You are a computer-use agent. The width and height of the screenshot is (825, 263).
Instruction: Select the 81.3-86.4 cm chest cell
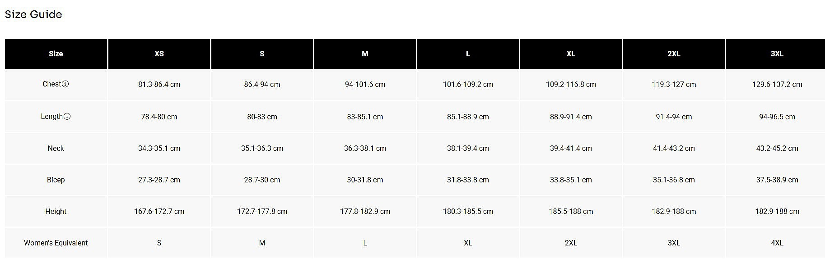(x=159, y=85)
